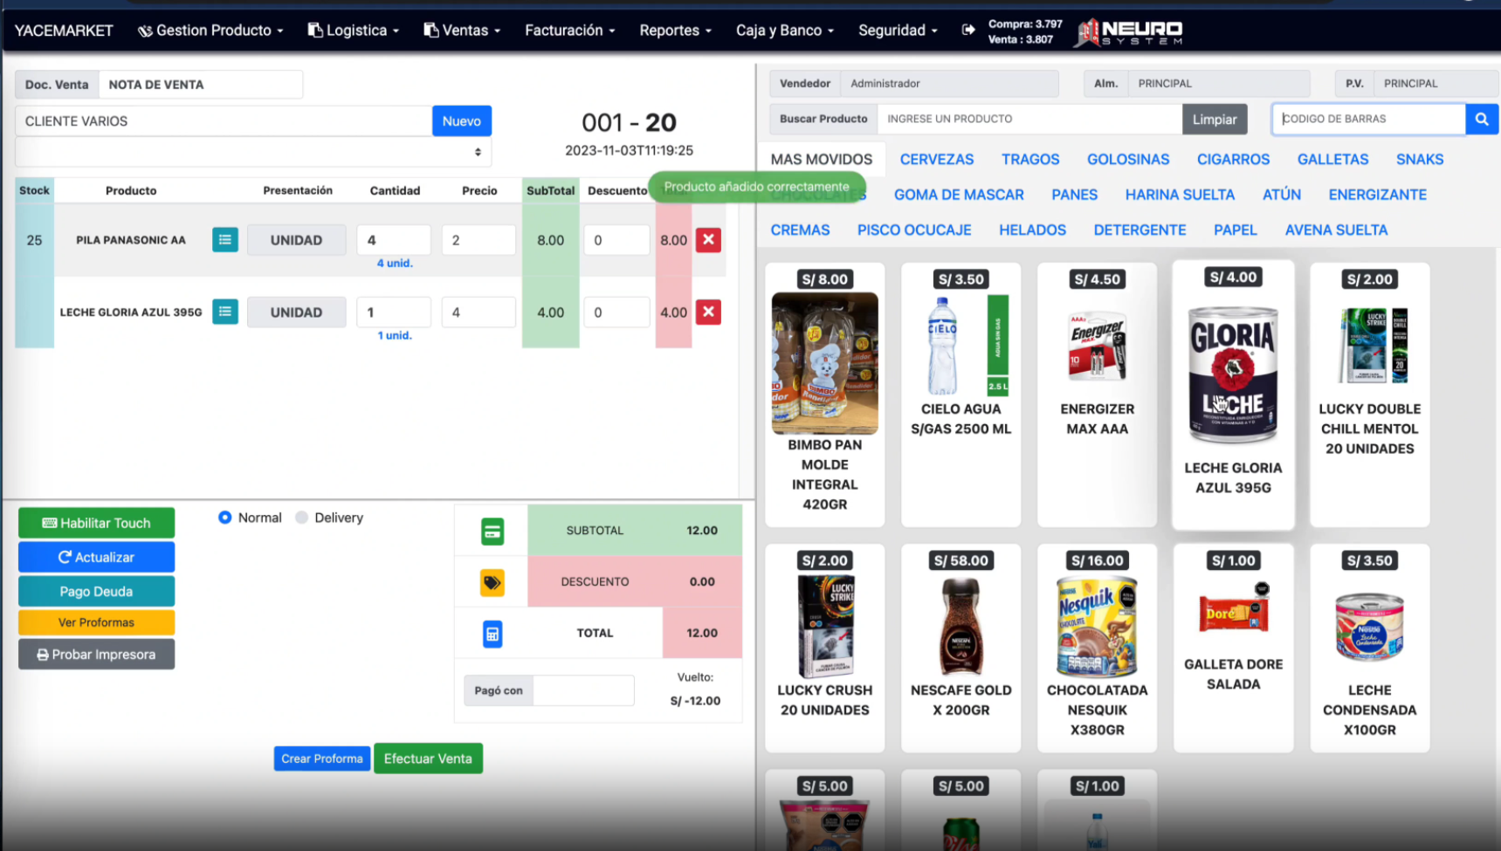
Task: Click the barcode search magnifier icon
Action: [x=1482, y=119]
